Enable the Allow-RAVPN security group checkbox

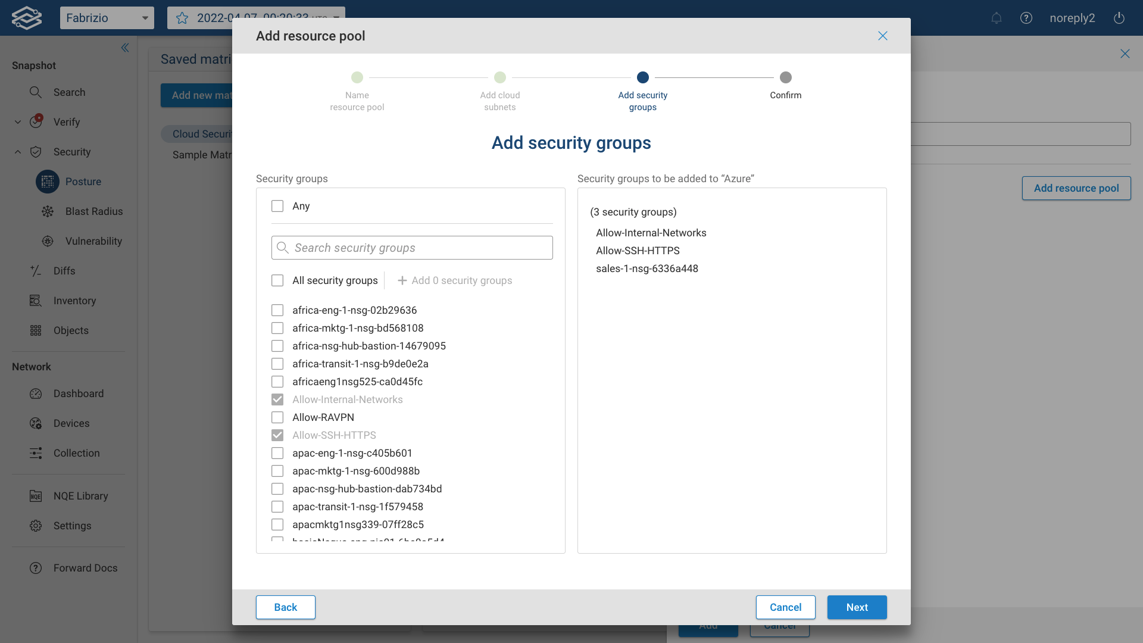click(277, 417)
